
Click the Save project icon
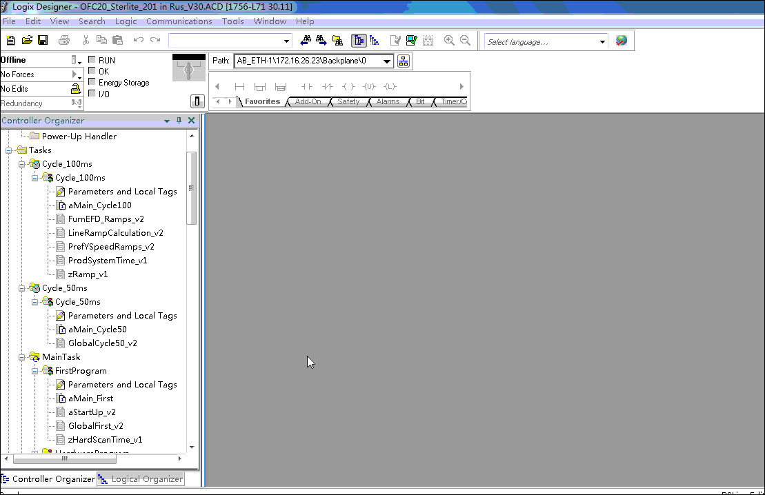coord(43,41)
